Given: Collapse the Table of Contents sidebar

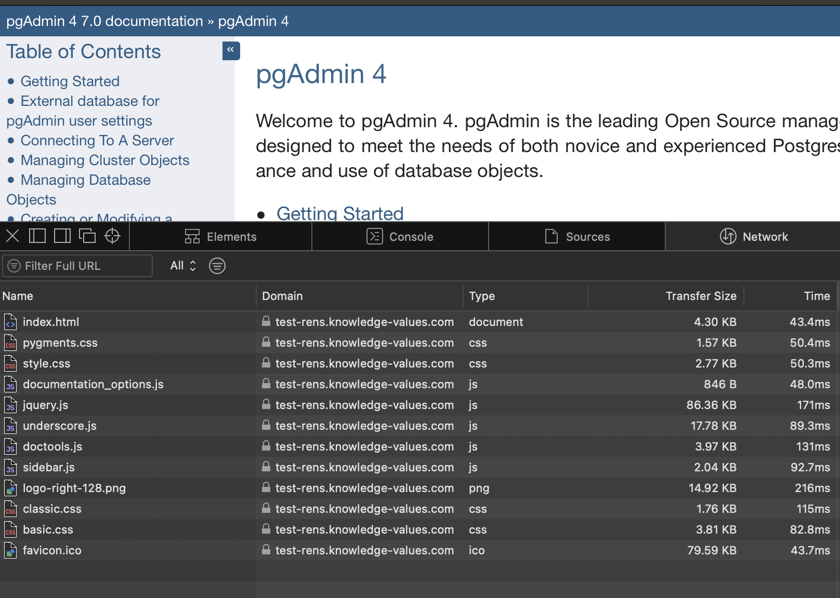Looking at the screenshot, I should point(231,51).
